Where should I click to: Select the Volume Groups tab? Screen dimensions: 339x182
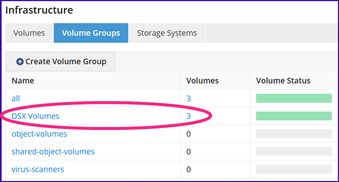pos(91,33)
